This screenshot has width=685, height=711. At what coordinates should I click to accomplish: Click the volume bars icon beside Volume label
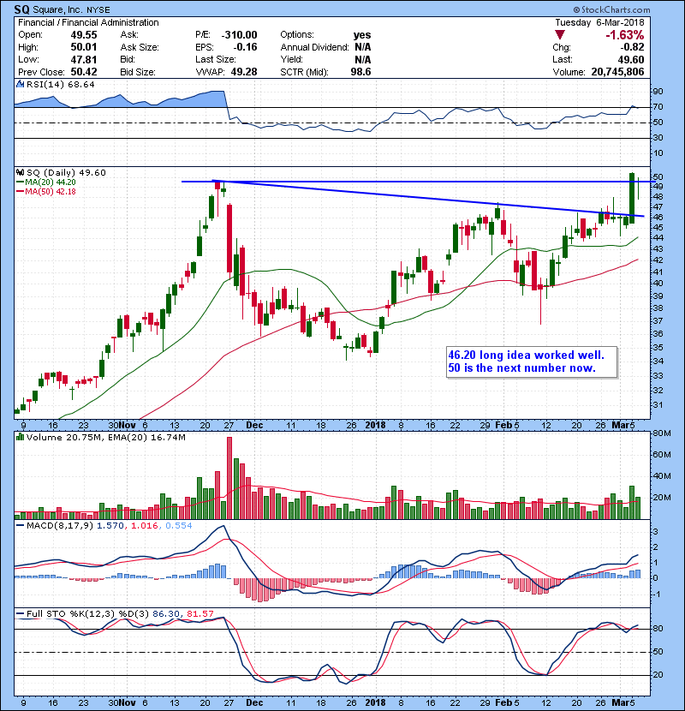pyautogui.click(x=20, y=437)
